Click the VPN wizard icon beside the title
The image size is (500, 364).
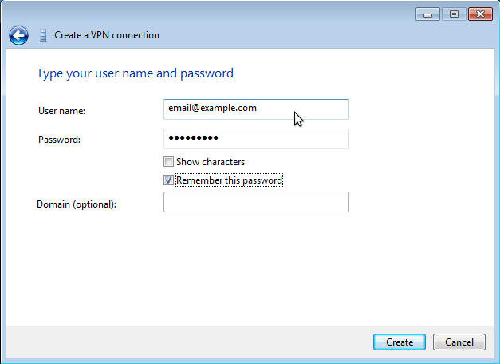tap(42, 35)
